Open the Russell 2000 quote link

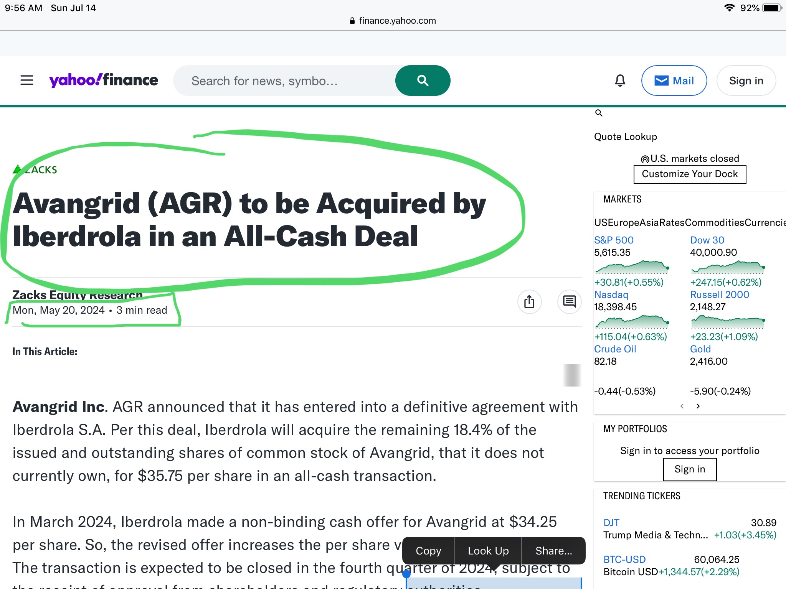tap(720, 294)
